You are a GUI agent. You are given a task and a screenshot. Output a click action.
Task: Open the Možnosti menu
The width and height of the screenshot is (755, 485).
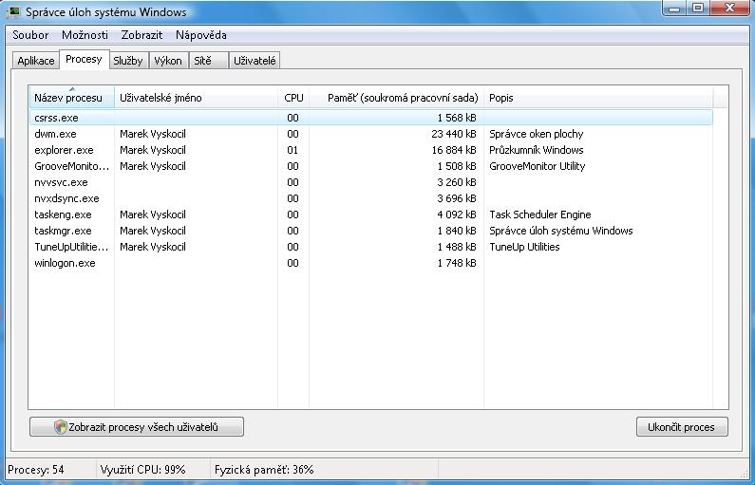click(x=85, y=35)
